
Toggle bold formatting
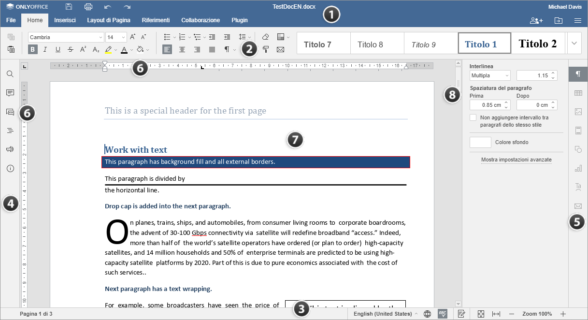click(x=33, y=49)
